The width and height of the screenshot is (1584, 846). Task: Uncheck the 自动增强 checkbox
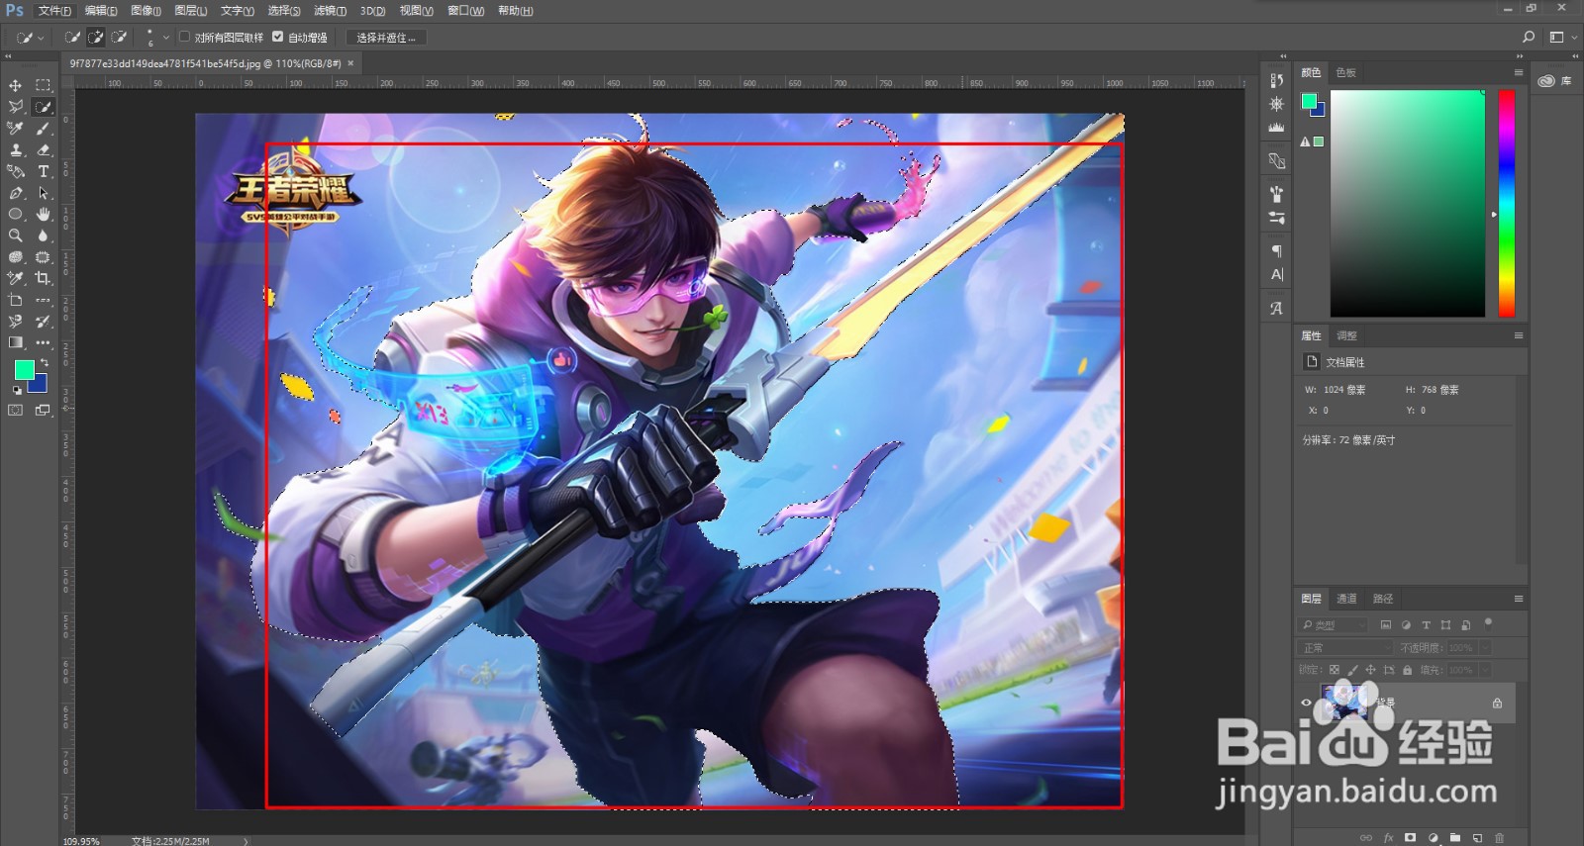(x=277, y=37)
